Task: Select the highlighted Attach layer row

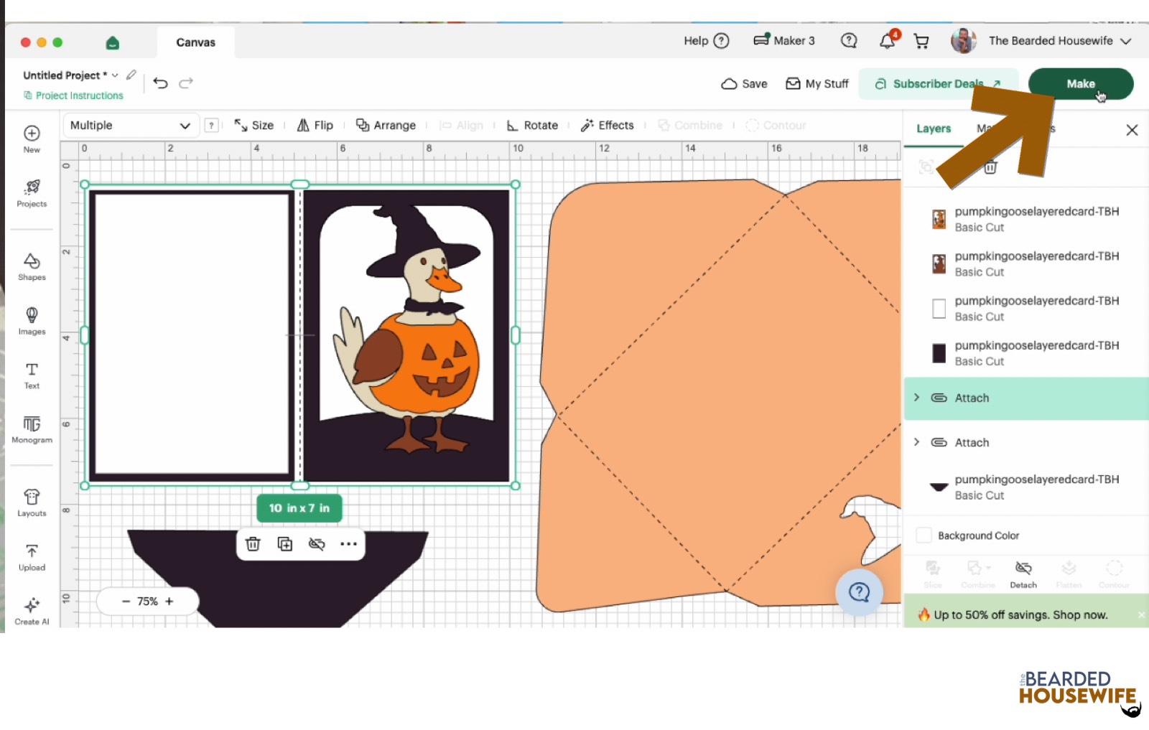Action: (1026, 398)
